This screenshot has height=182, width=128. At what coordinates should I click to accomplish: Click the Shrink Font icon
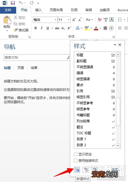80,20
